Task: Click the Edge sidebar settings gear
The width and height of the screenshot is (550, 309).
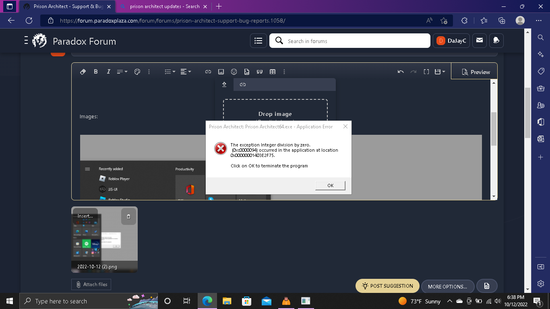Action: (541, 284)
